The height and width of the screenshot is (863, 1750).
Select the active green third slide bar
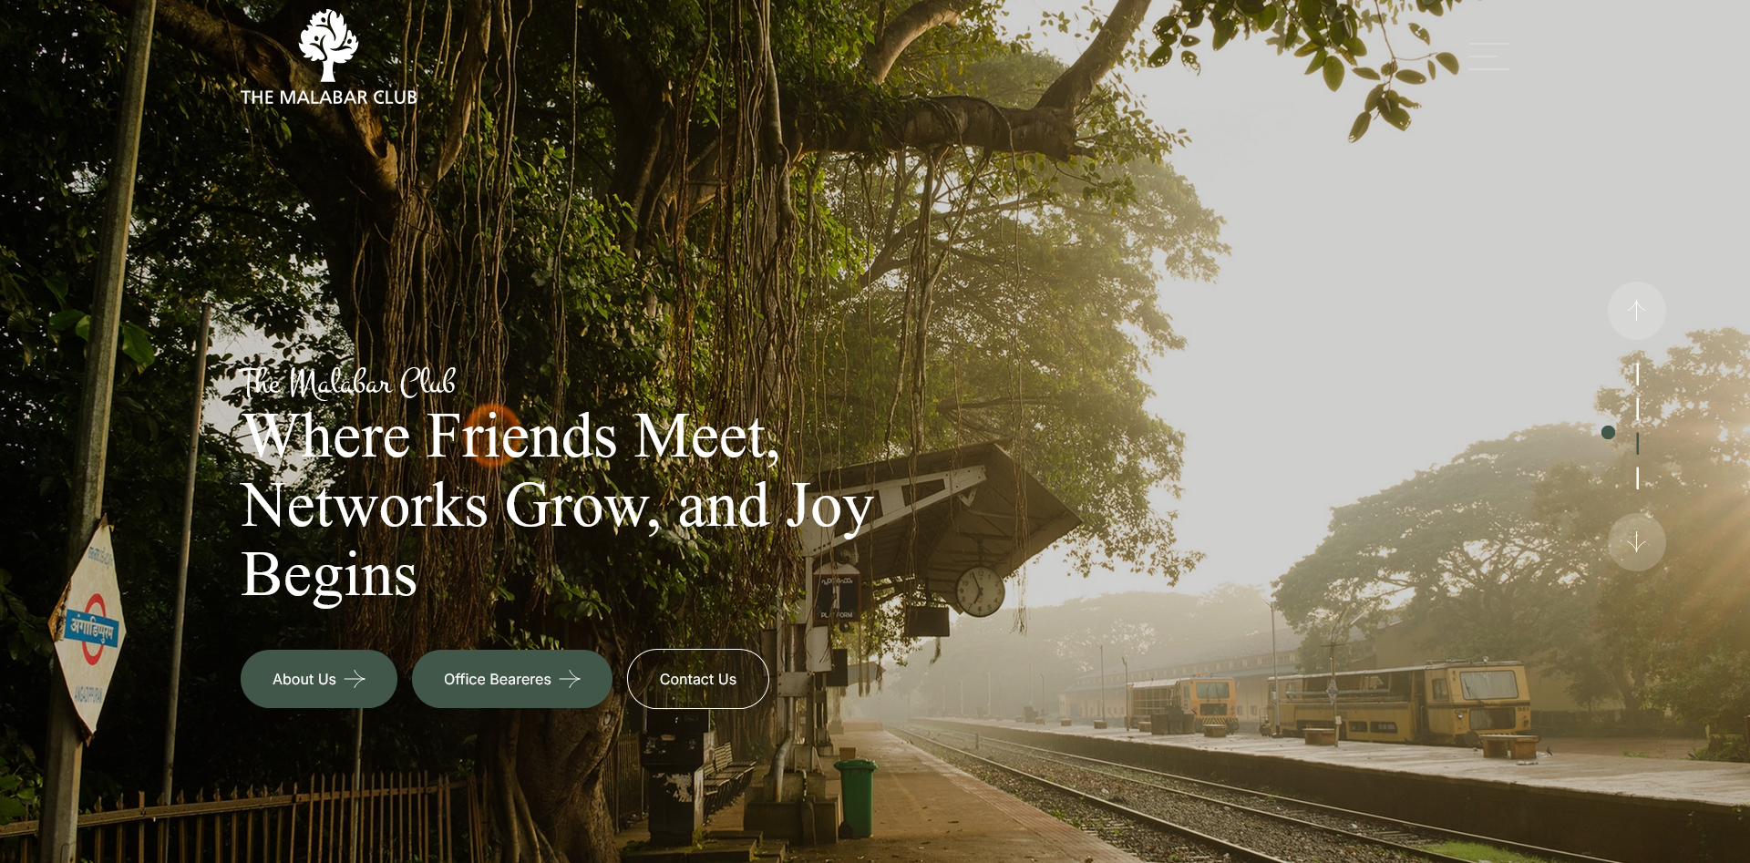pos(1637,443)
